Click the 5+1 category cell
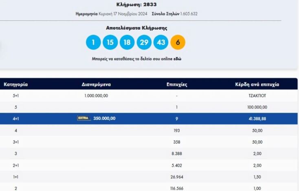The width and height of the screenshot is (299, 191). click(x=15, y=95)
